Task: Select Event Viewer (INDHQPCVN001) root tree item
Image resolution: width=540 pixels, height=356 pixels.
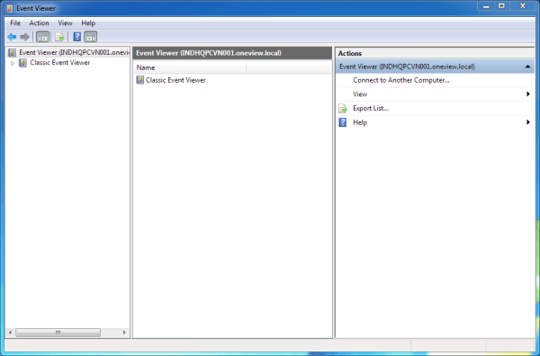Action: click(x=74, y=53)
